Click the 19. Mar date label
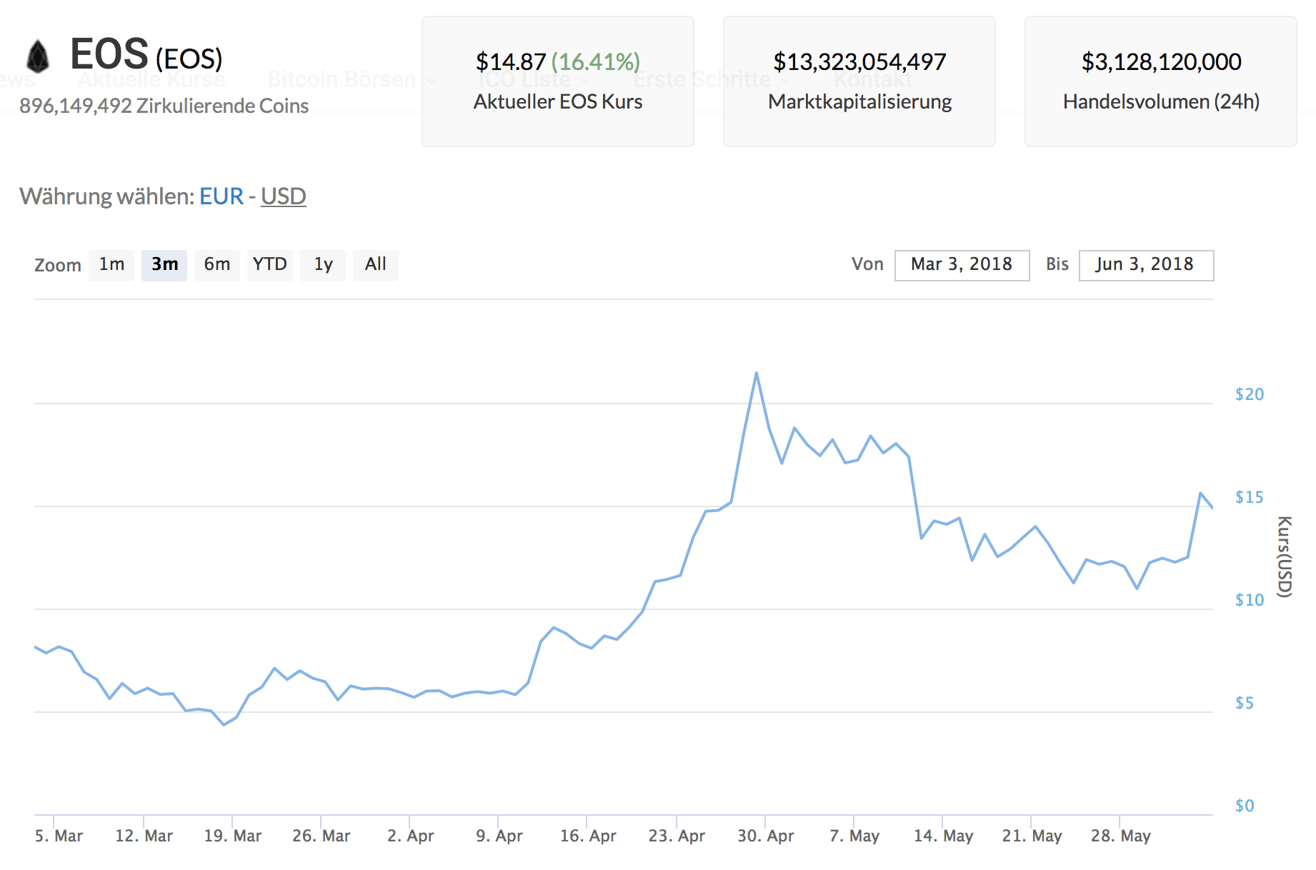This screenshot has height=870, width=1316. pos(233,836)
